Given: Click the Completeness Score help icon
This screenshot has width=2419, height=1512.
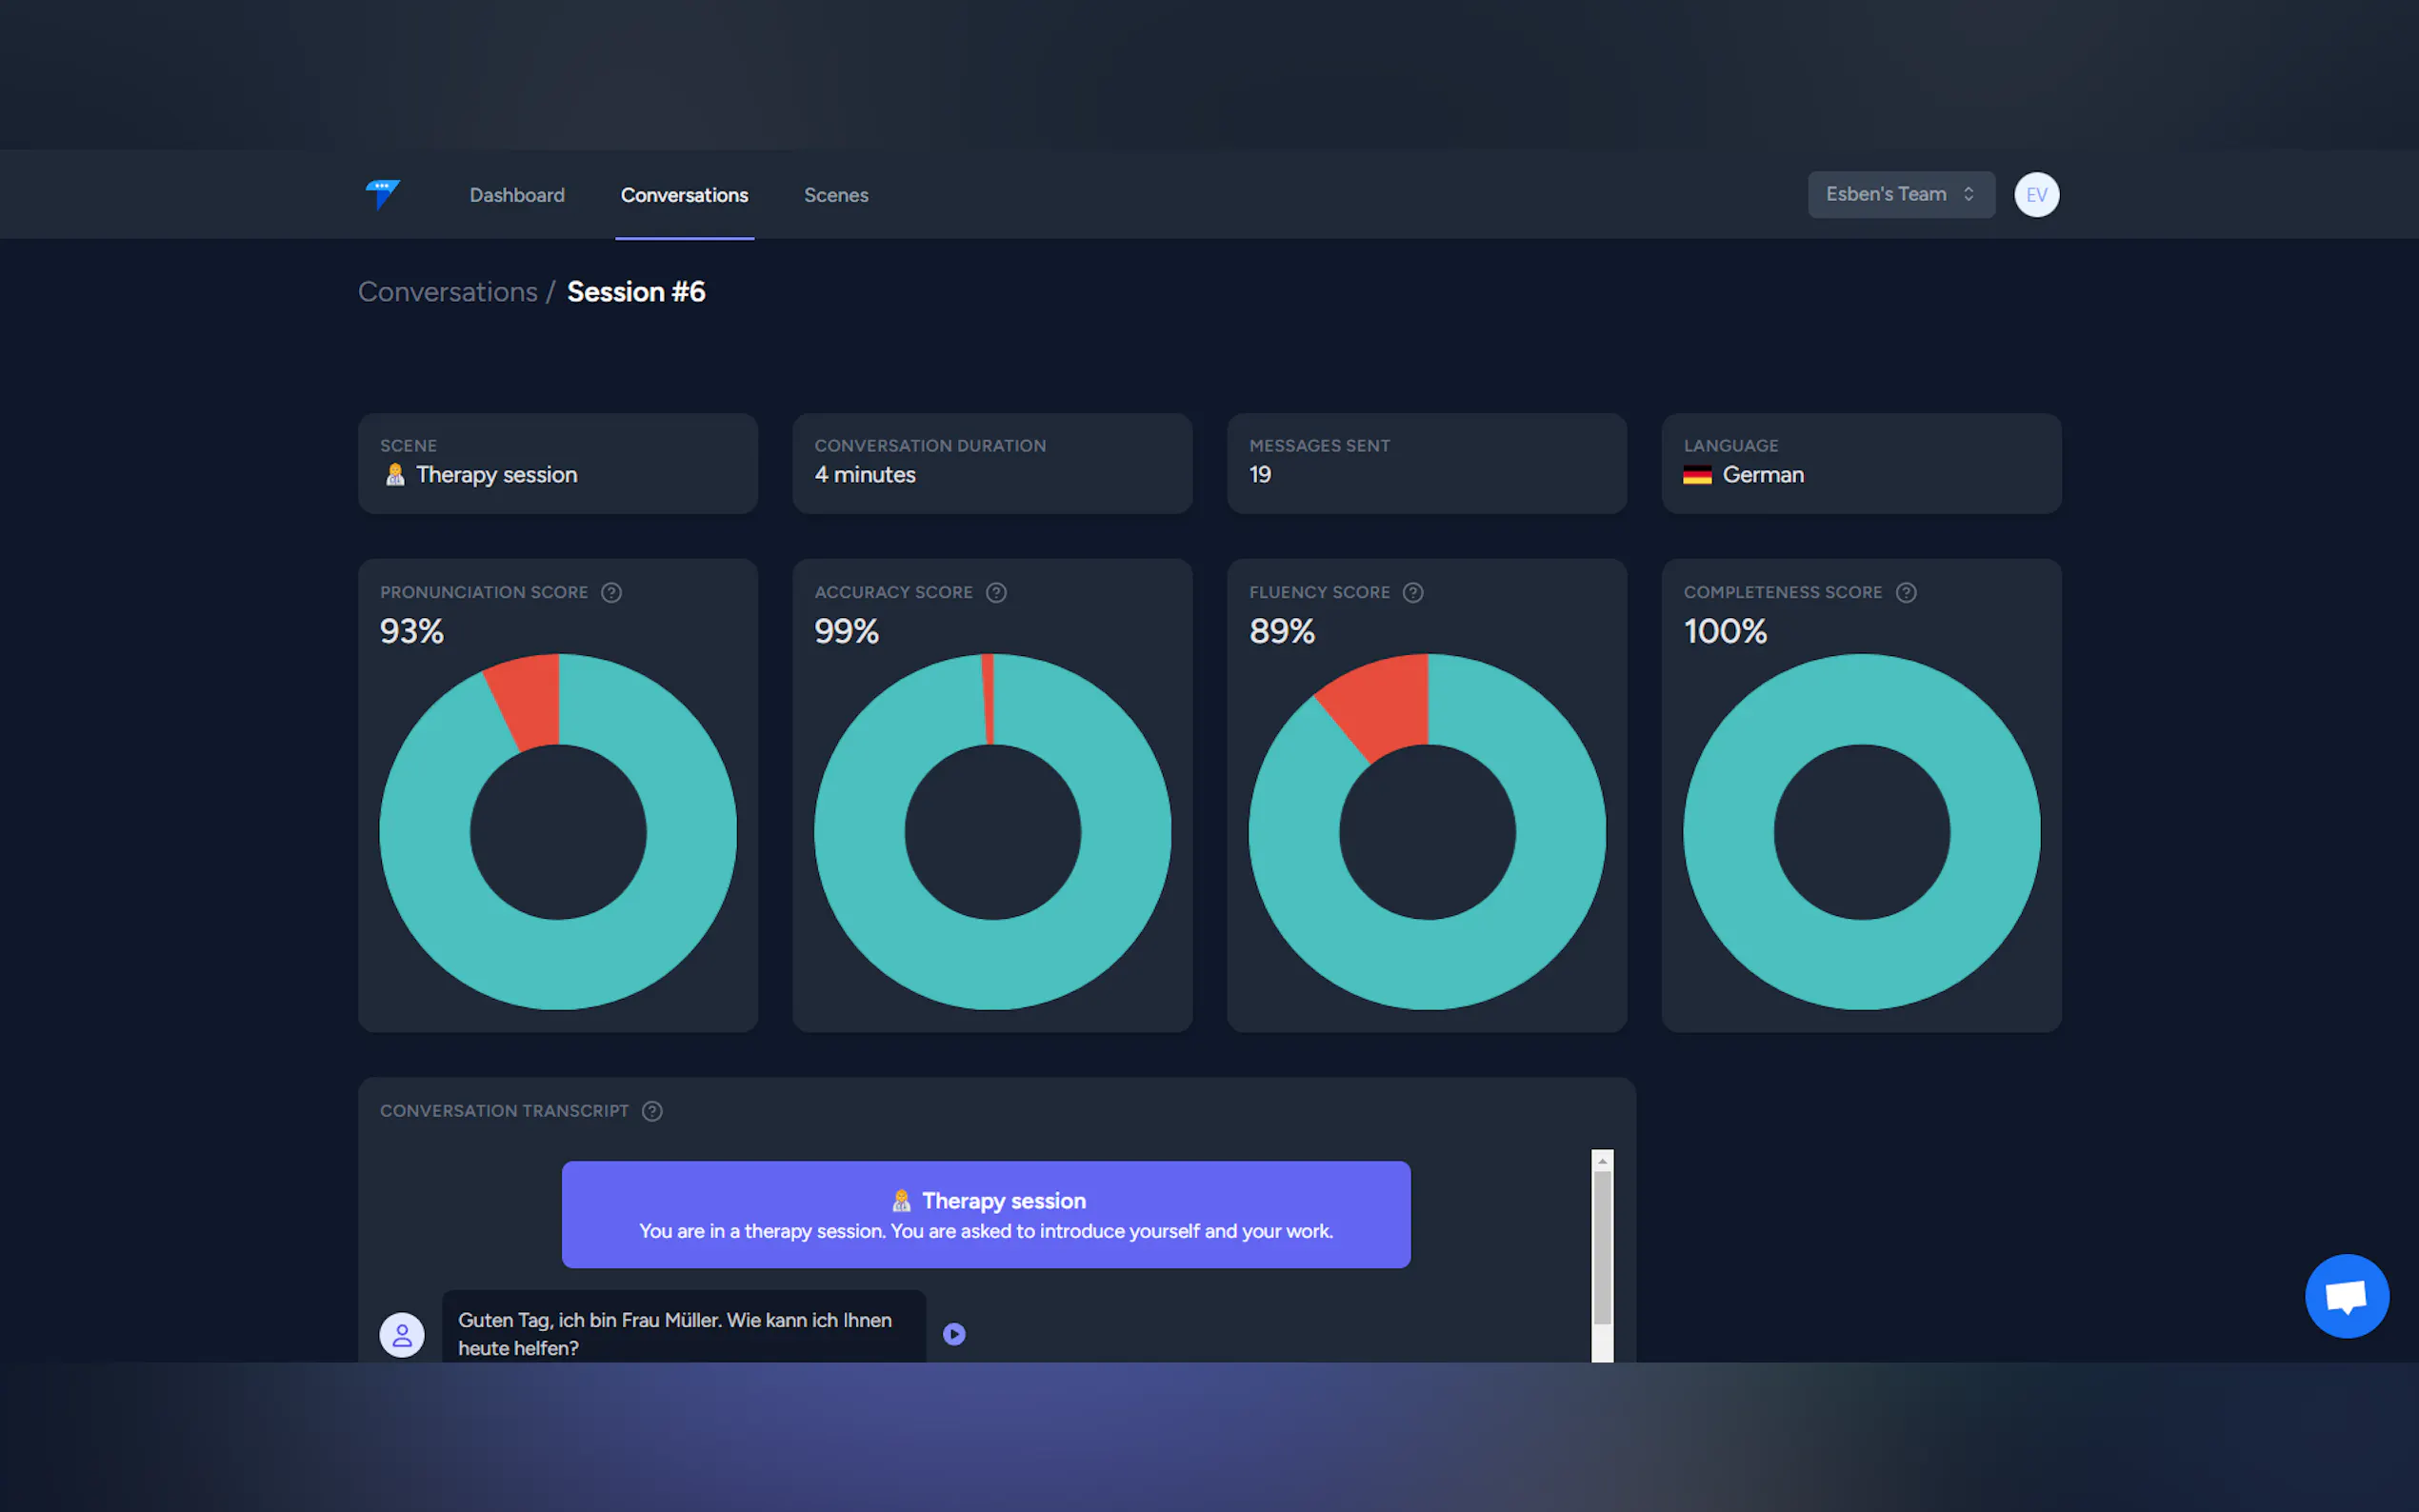Looking at the screenshot, I should click(x=1906, y=592).
